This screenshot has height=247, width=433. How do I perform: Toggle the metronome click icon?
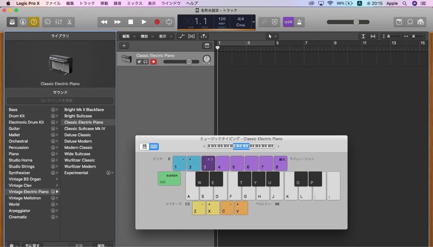[x=299, y=22]
